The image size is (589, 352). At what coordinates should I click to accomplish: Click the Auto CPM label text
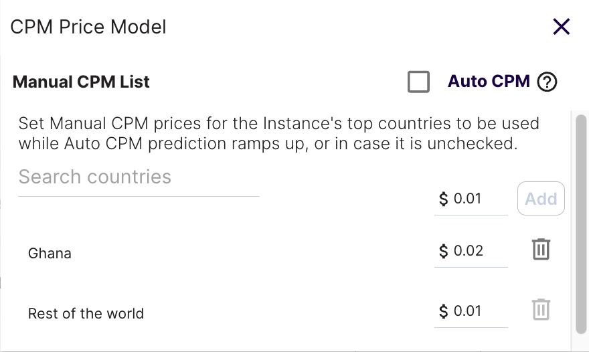489,81
